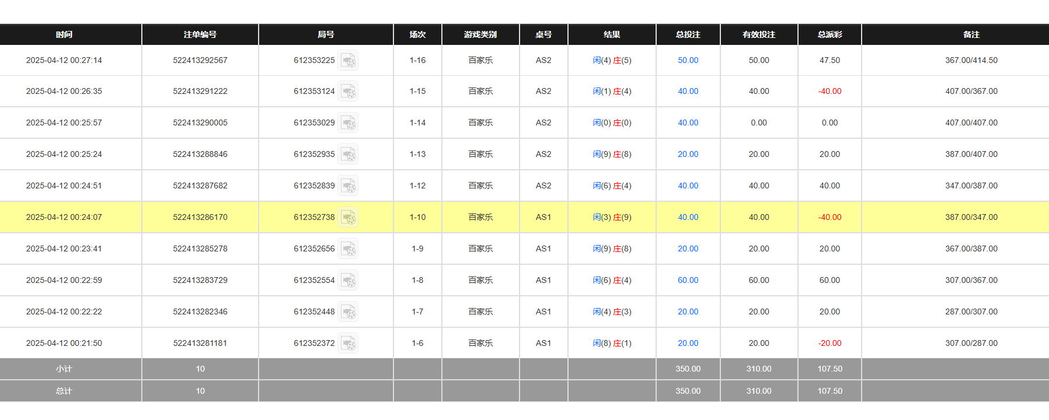Select the 注单编号 column header
The height and width of the screenshot is (420, 1049).
pos(200,34)
